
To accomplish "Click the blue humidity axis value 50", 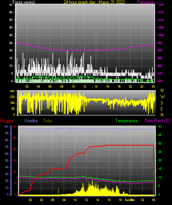I will [7, 160].
